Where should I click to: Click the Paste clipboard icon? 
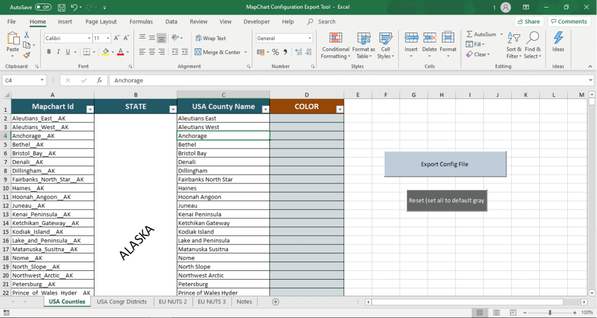[x=13, y=38]
